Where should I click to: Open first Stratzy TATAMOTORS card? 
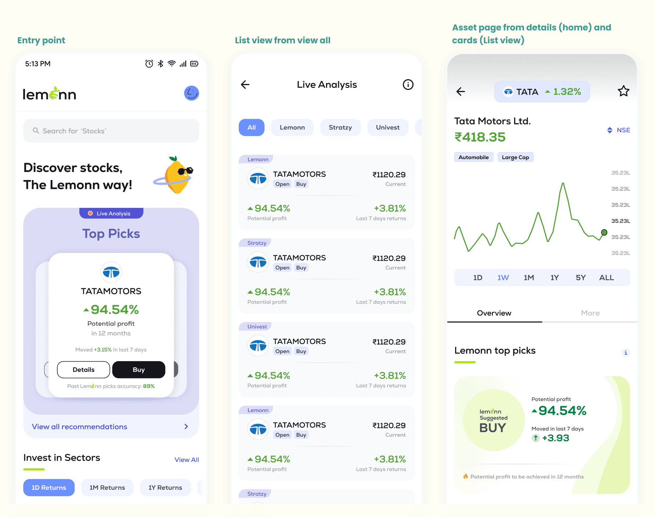pos(326,276)
